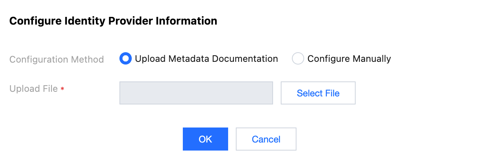This screenshot has height=159, width=477.
Task: Switch configuration method to manual entry
Action: [x=298, y=59]
